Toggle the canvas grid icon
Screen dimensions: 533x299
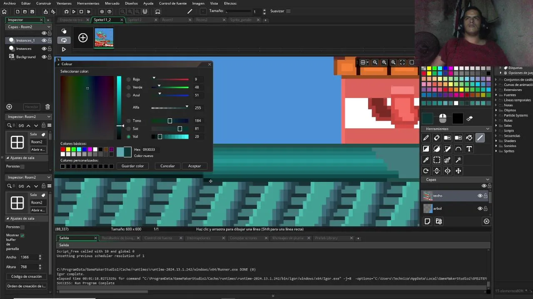(x=363, y=62)
